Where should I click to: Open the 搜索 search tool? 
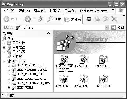pyautogui.click(x=54, y=19)
